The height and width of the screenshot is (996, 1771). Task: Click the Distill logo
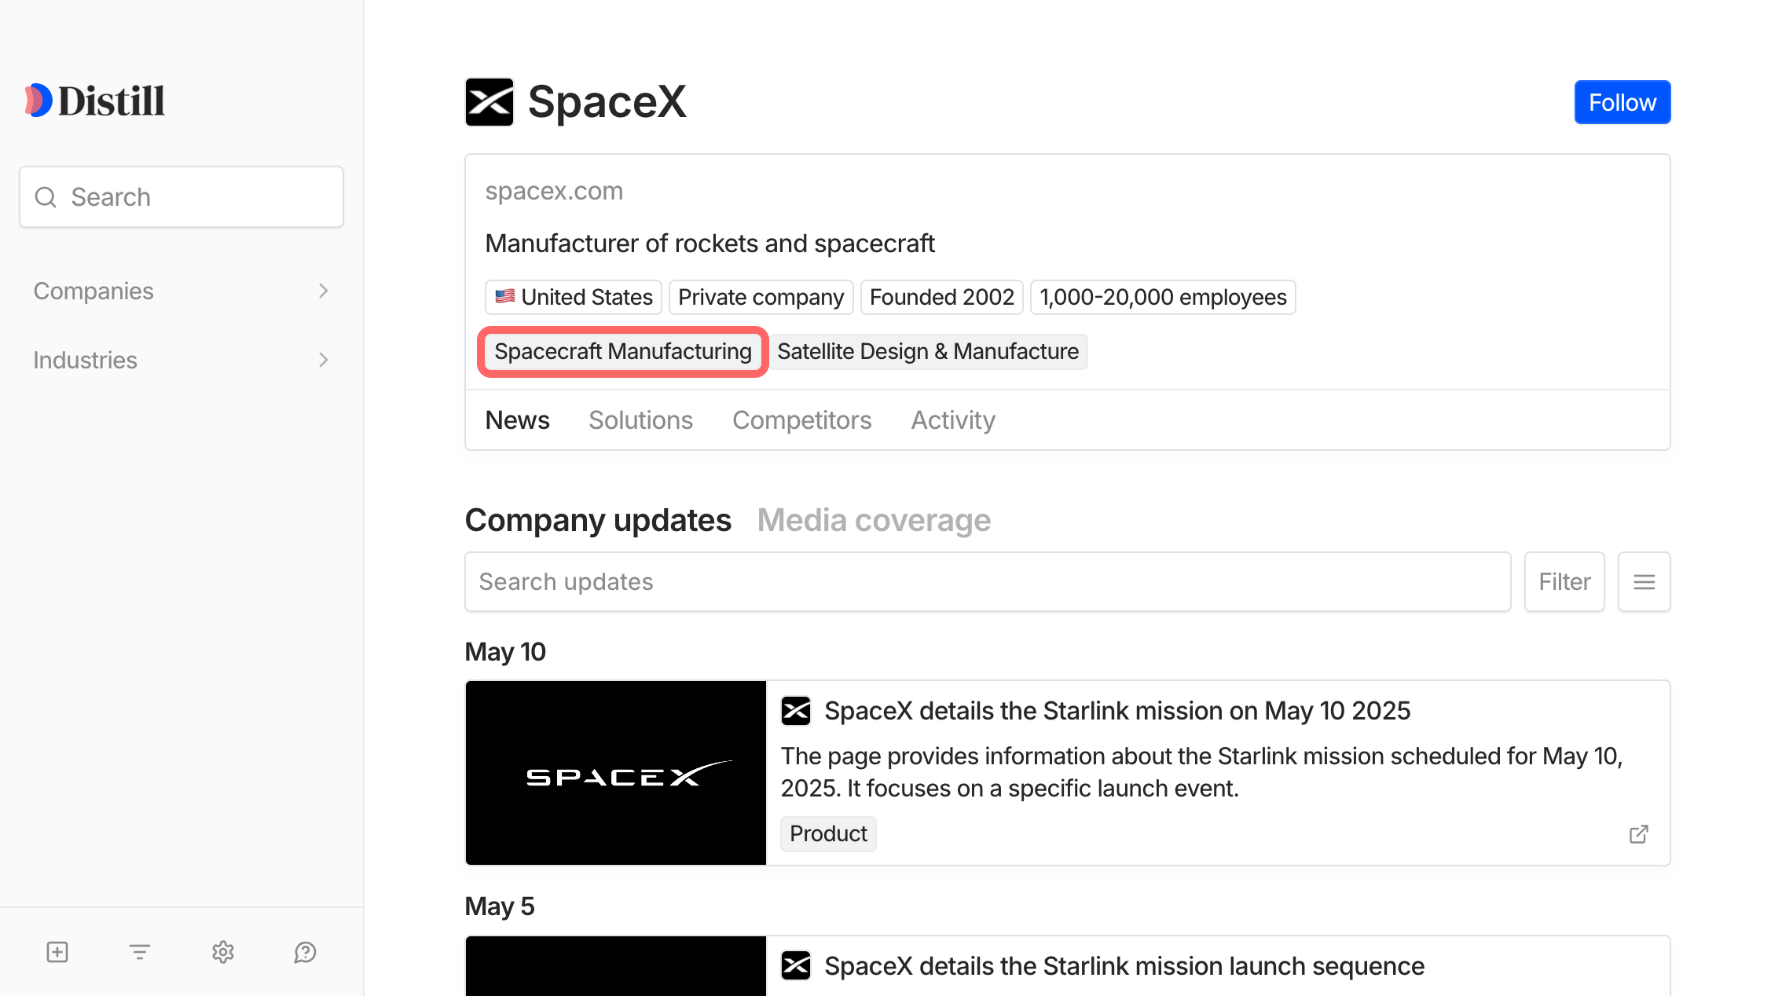[x=94, y=100]
